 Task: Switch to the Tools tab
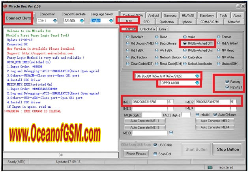tap(223, 15)
